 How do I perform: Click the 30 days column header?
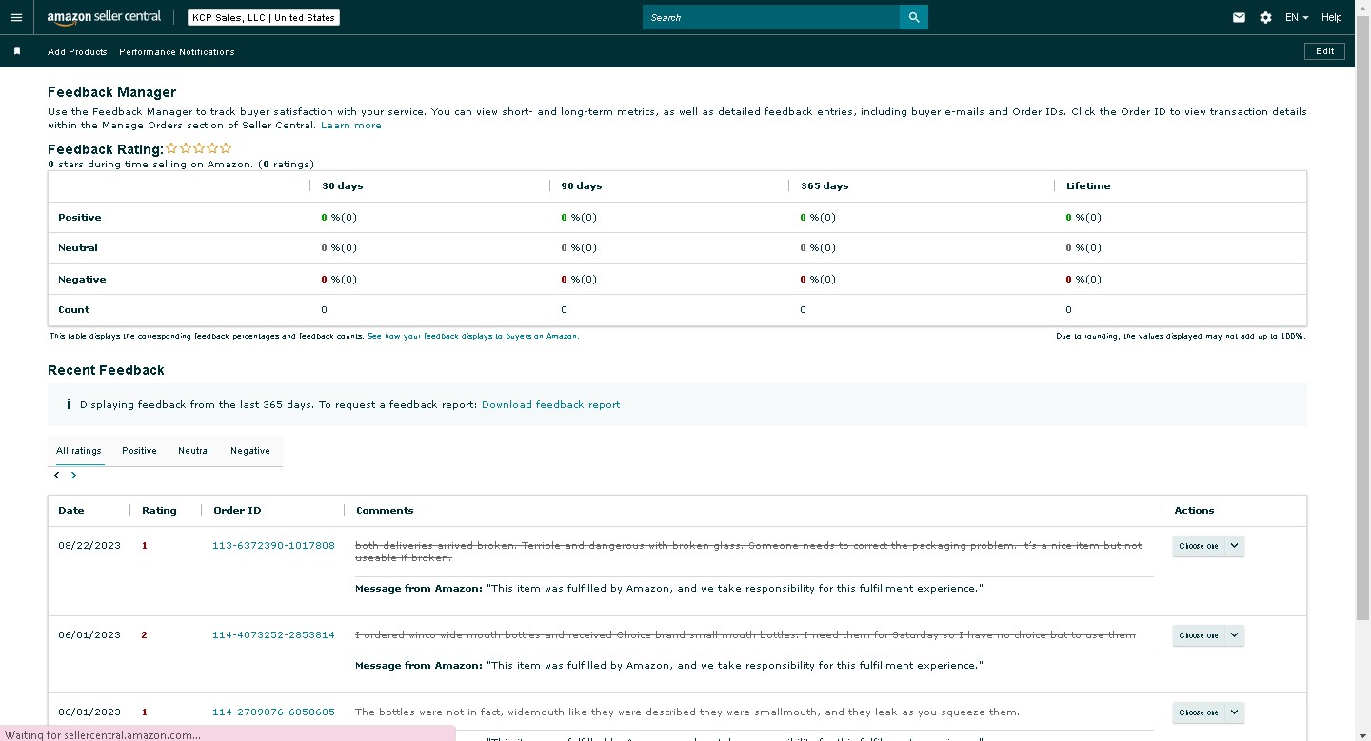[342, 186]
